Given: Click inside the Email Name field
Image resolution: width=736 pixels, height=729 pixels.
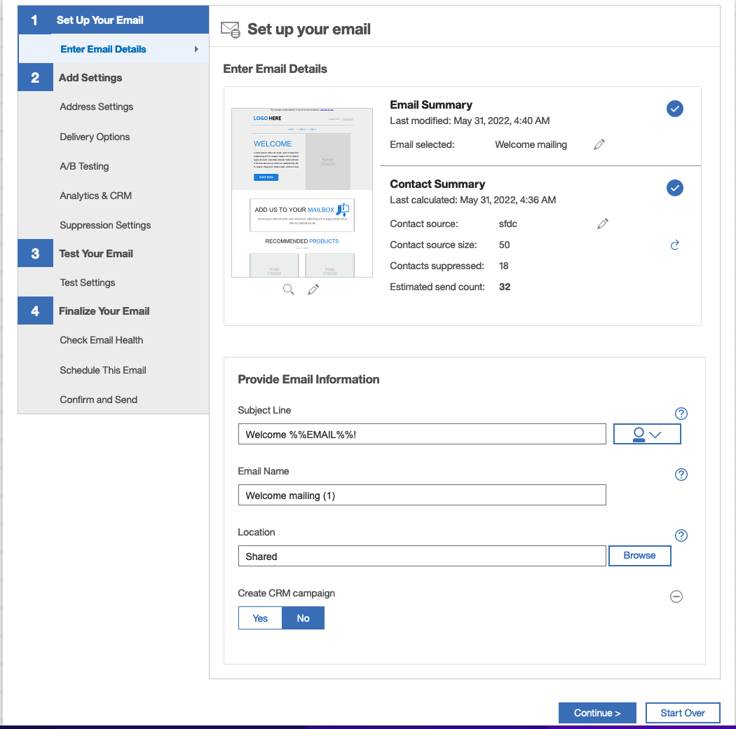Looking at the screenshot, I should 422,495.
